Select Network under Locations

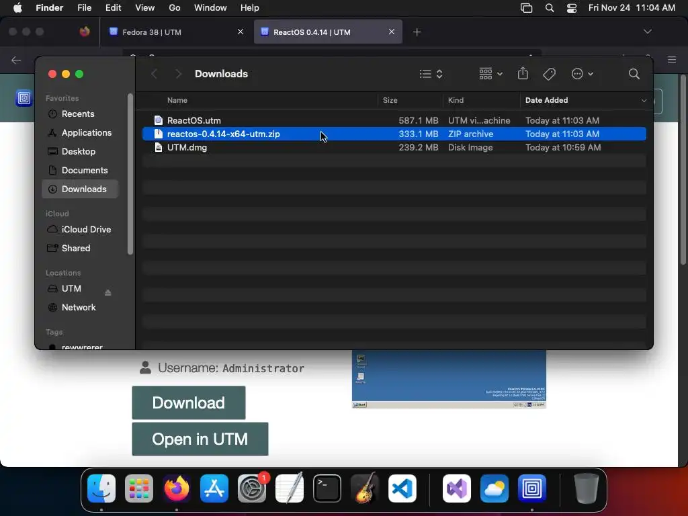pyautogui.click(x=80, y=308)
